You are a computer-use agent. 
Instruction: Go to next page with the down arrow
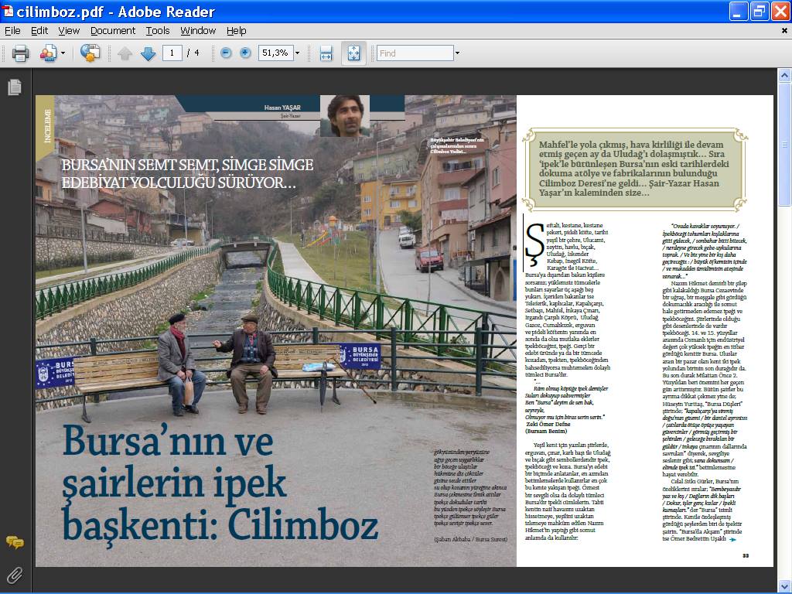point(148,53)
